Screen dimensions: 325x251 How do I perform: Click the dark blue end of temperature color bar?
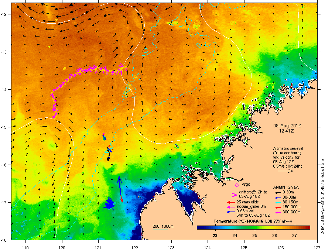pos(200,227)
